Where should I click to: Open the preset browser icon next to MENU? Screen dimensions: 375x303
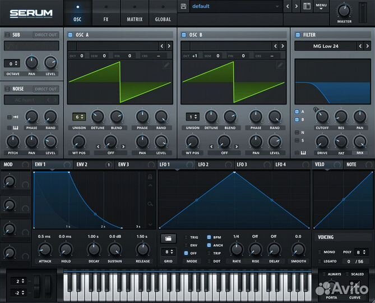pyautogui.click(x=307, y=7)
